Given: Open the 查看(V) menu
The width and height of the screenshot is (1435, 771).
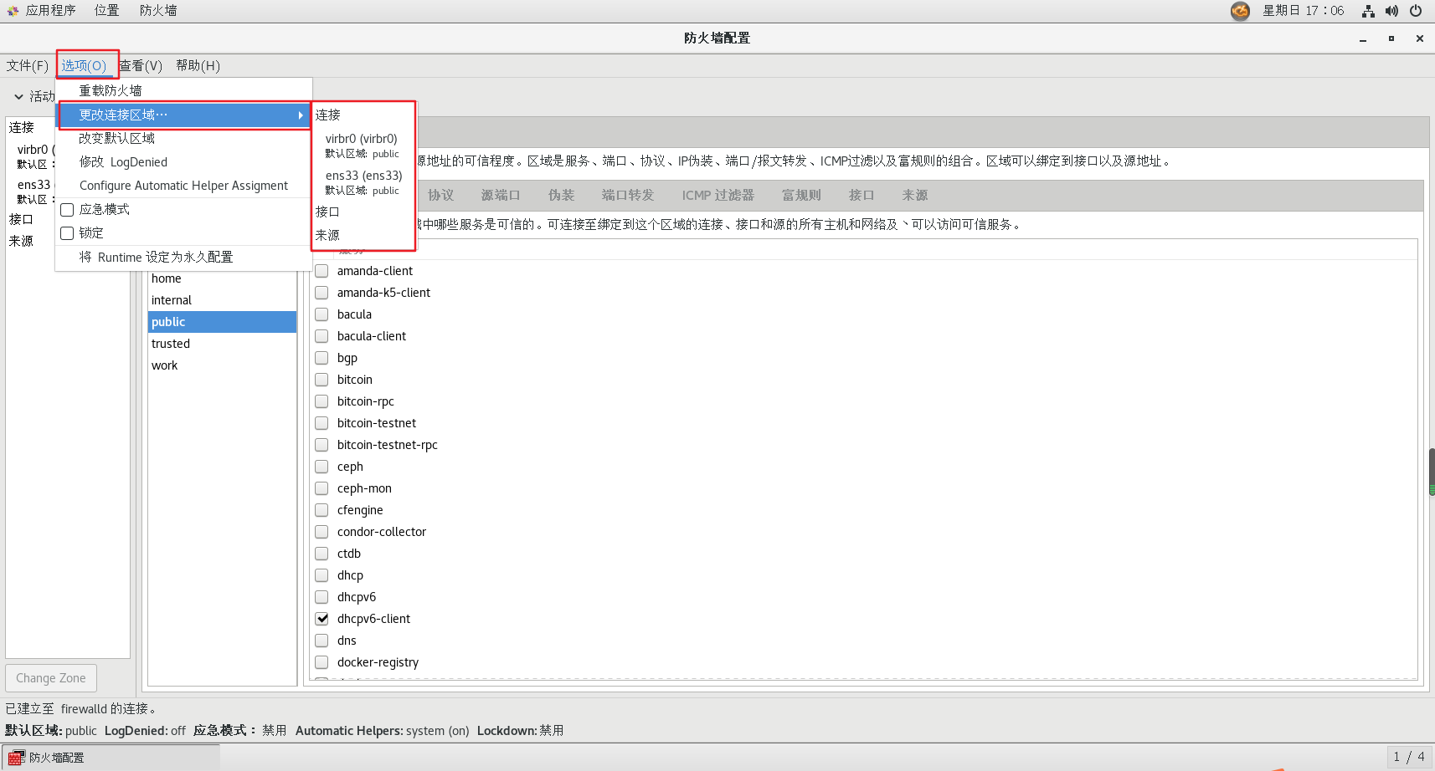Looking at the screenshot, I should (141, 65).
